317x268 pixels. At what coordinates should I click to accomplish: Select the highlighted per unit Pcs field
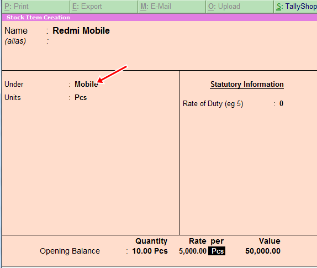tap(217, 251)
